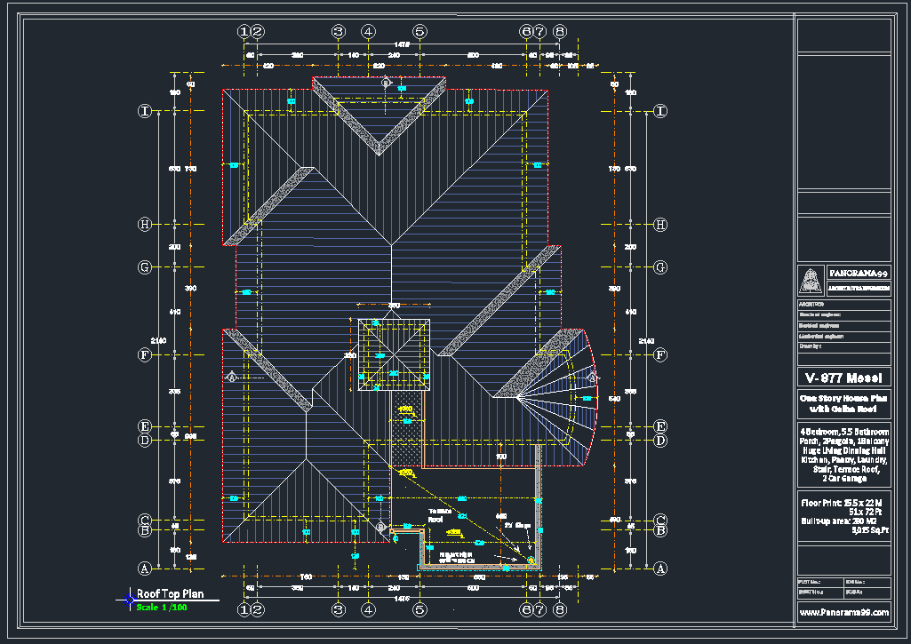Click grid bubble A at bottom left
The width and height of the screenshot is (911, 644).
coord(145,568)
